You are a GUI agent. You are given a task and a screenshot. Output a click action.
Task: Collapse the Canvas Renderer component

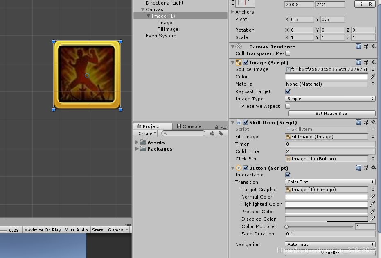coord(232,46)
